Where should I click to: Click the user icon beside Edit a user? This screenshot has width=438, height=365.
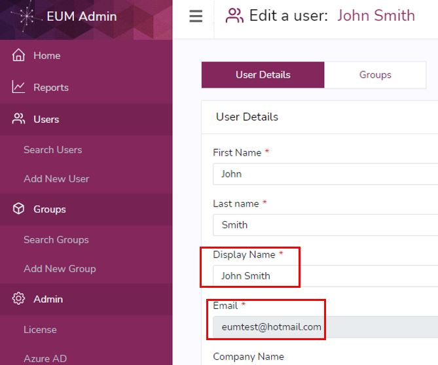coord(234,16)
